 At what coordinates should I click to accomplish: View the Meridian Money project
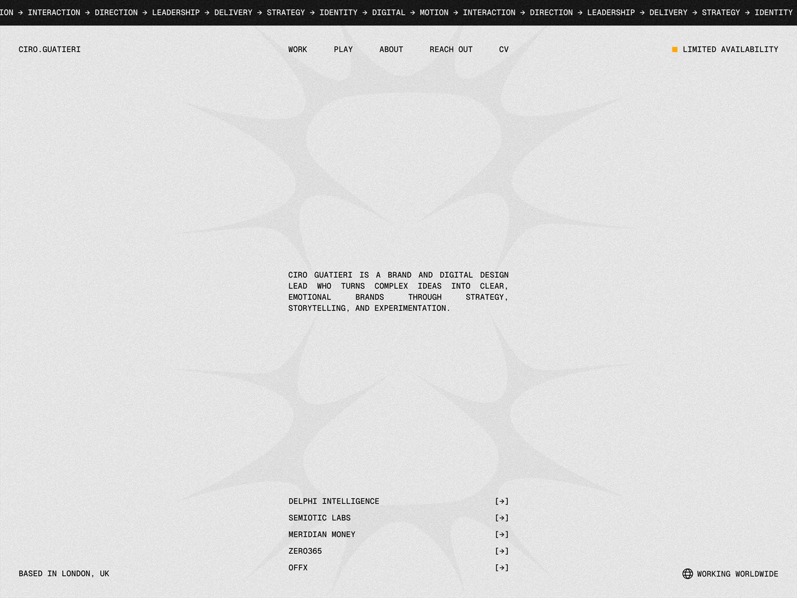pyautogui.click(x=322, y=535)
